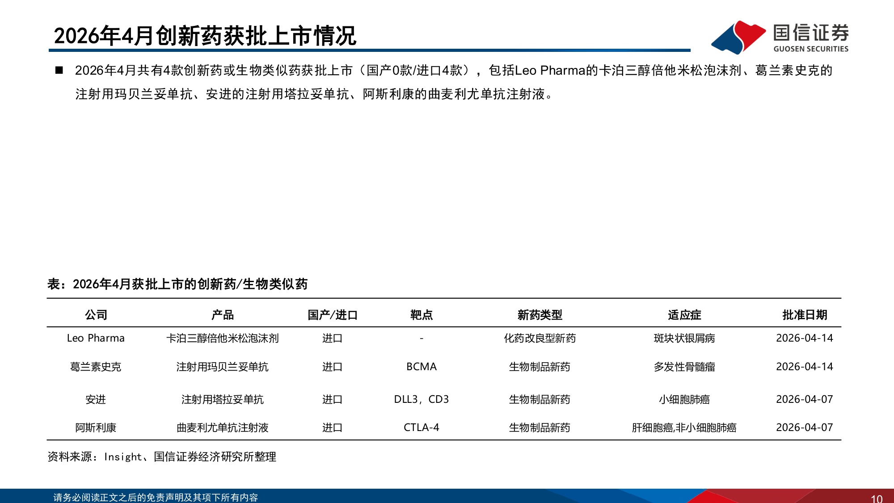
Task: Select the 化药改良型新药 cell
Action: pyautogui.click(x=540, y=338)
